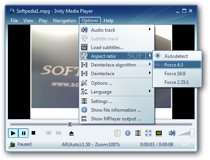Screen dimensions: 210x160
Task: Click the Options wrench and screwdriver icon
Action: pyautogui.click(x=84, y=83)
